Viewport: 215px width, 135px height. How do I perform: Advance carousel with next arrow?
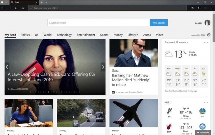point(103,67)
